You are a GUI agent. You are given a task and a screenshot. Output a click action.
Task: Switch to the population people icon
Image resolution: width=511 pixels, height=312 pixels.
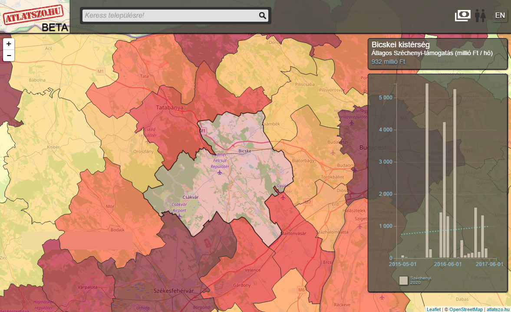click(480, 16)
